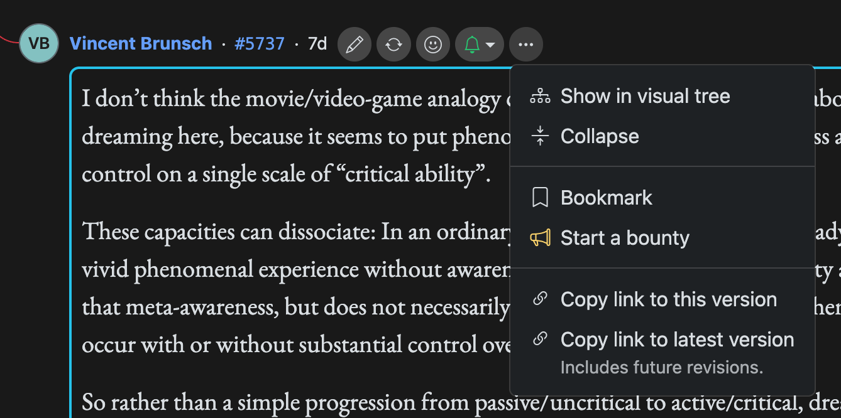Open the smiley emoji reaction picker
The image size is (841, 418).
[433, 45]
